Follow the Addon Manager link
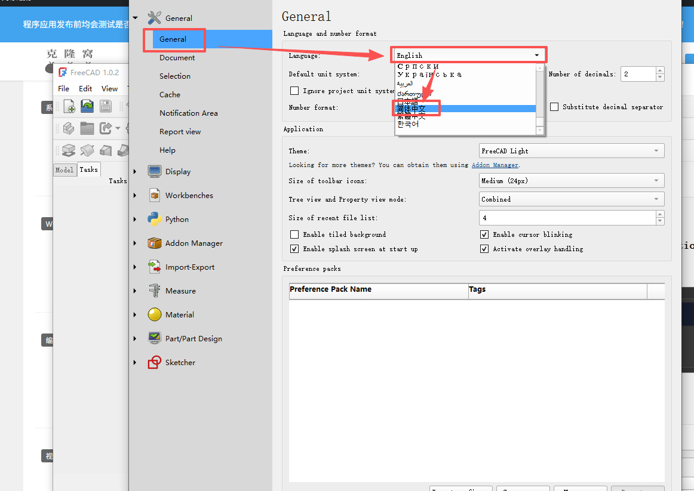 (495, 165)
